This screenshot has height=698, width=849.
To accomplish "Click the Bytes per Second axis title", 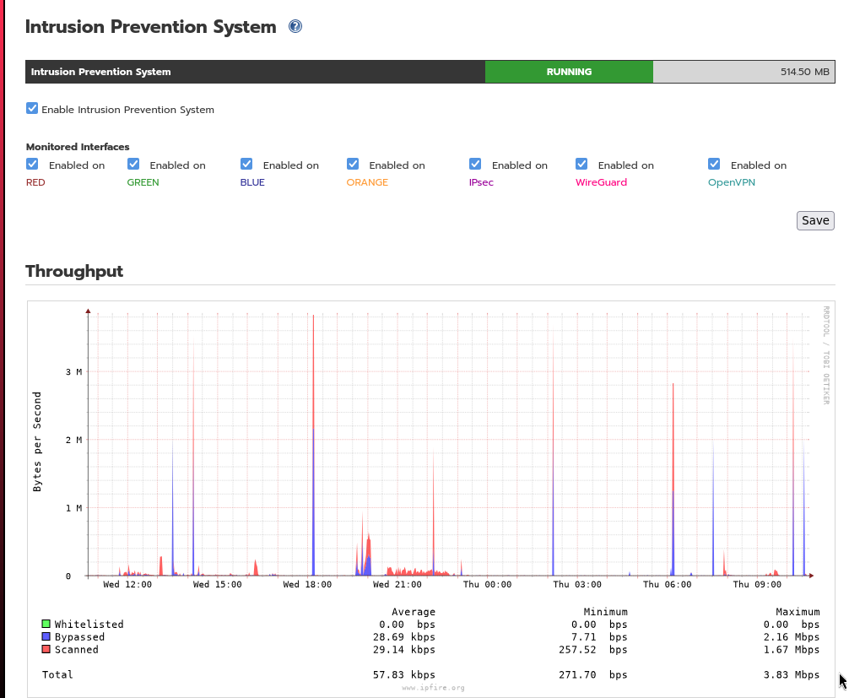I will [x=37, y=442].
